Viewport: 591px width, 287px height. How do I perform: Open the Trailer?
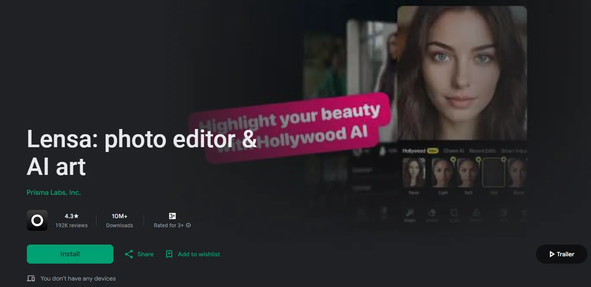point(561,254)
